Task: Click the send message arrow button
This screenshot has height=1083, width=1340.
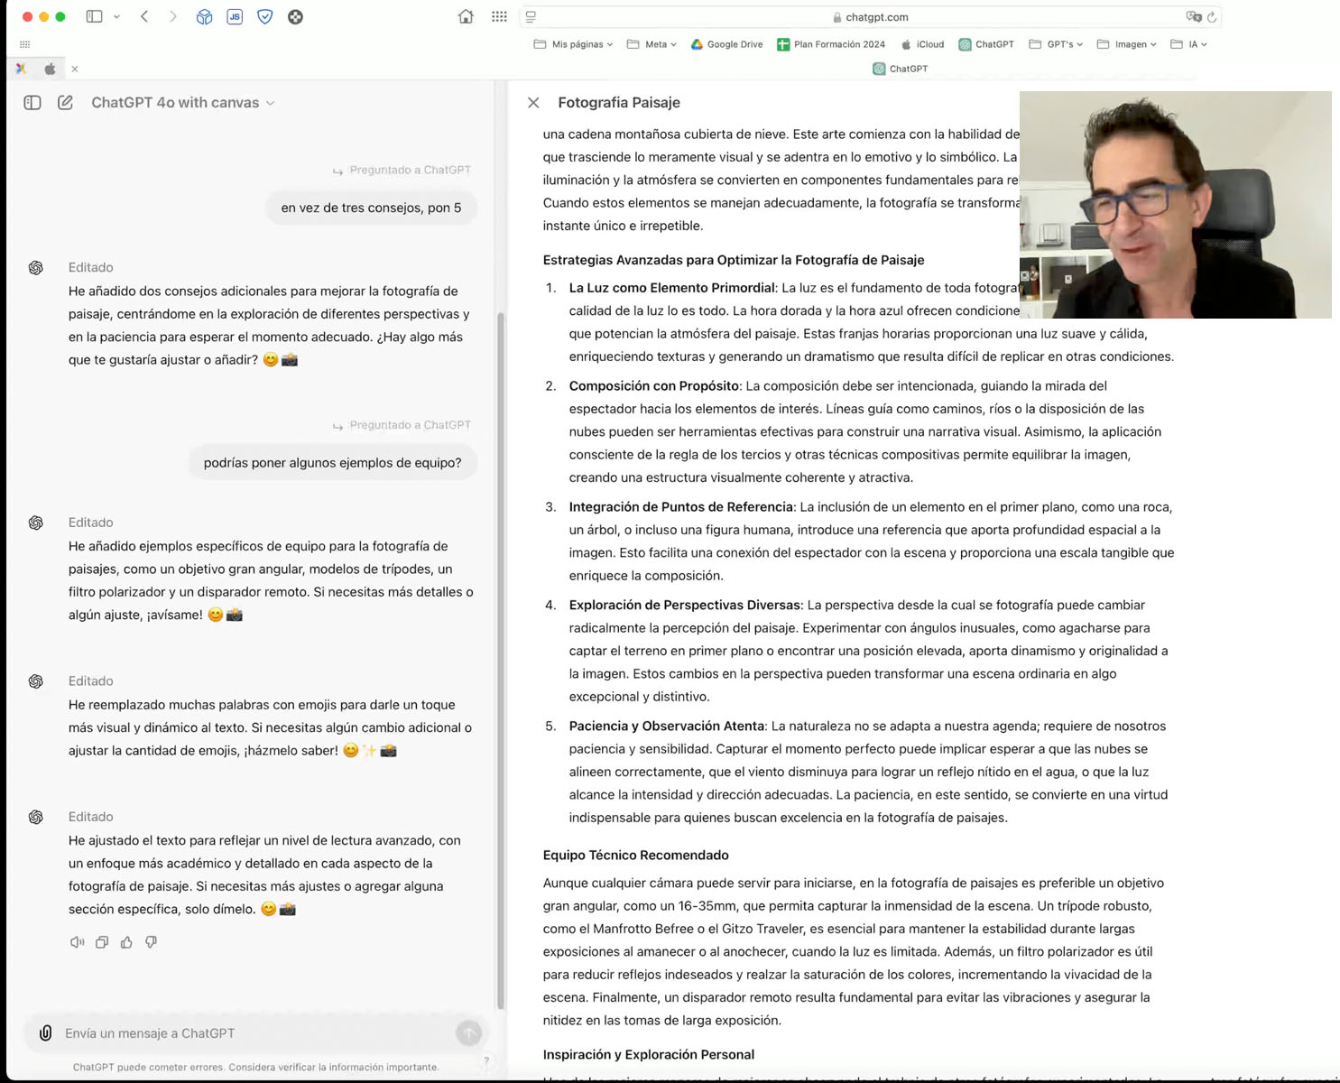Action: click(x=468, y=1032)
